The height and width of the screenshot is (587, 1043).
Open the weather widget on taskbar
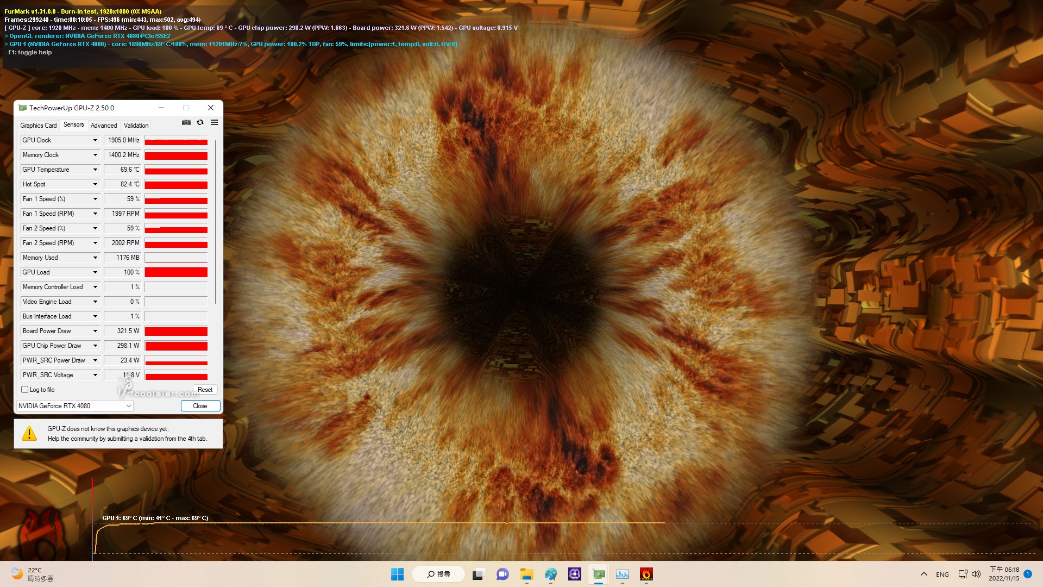click(33, 574)
